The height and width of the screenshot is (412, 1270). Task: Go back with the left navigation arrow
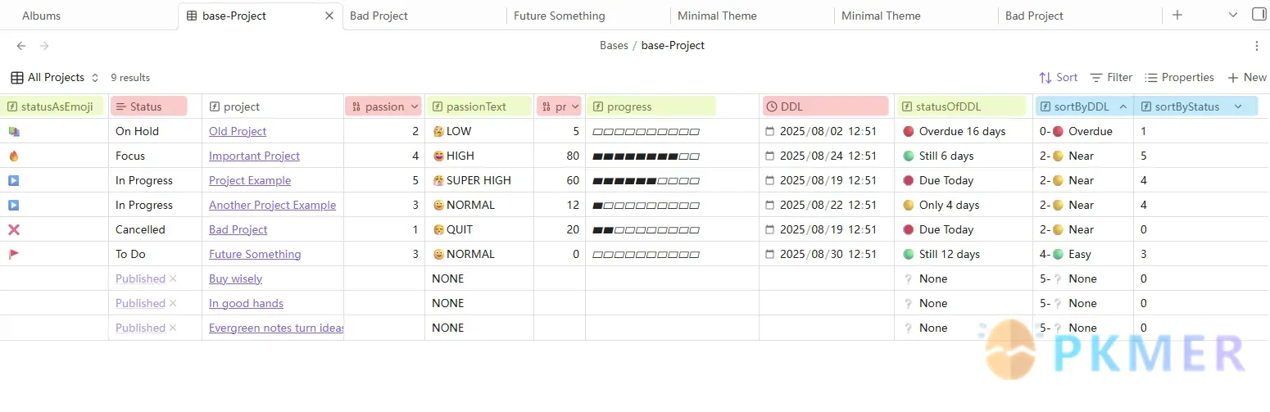(21, 46)
